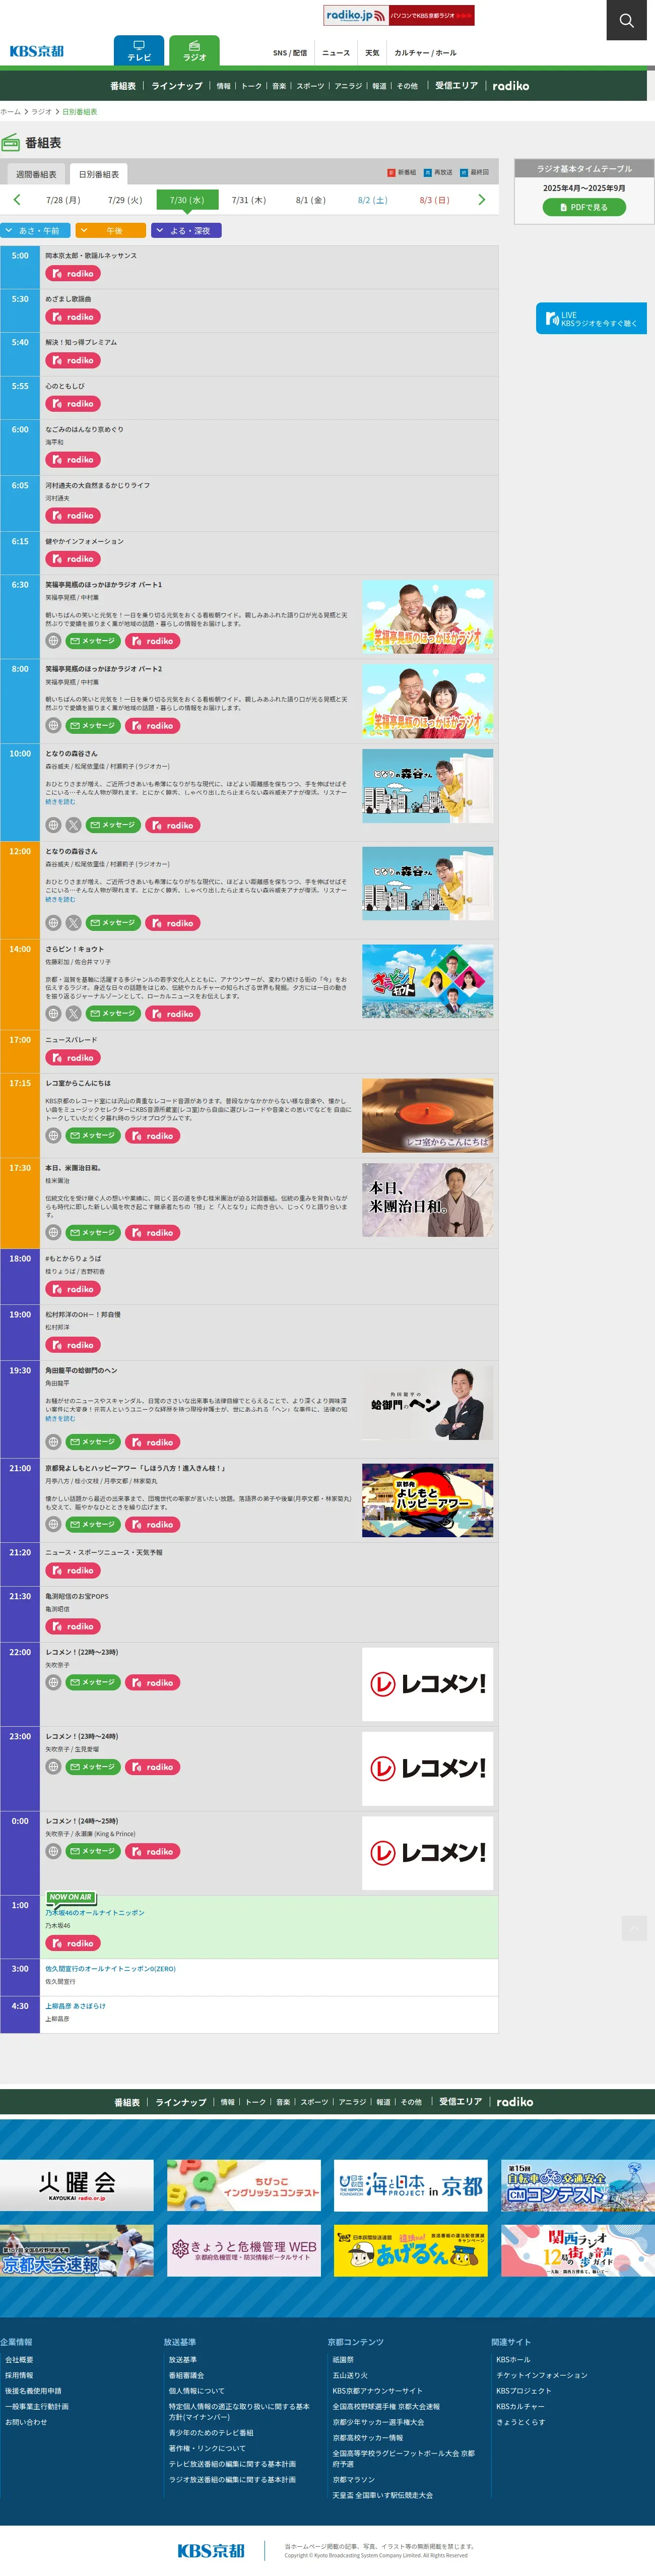Viewport: 655px width, 2576px height.
Task: Open the search magnifier icon
Action: [x=626, y=20]
